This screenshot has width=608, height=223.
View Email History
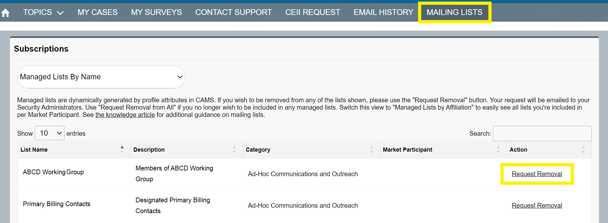(x=383, y=12)
